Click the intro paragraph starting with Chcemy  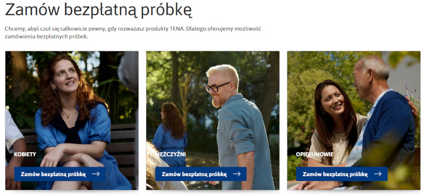pyautogui.click(x=133, y=33)
